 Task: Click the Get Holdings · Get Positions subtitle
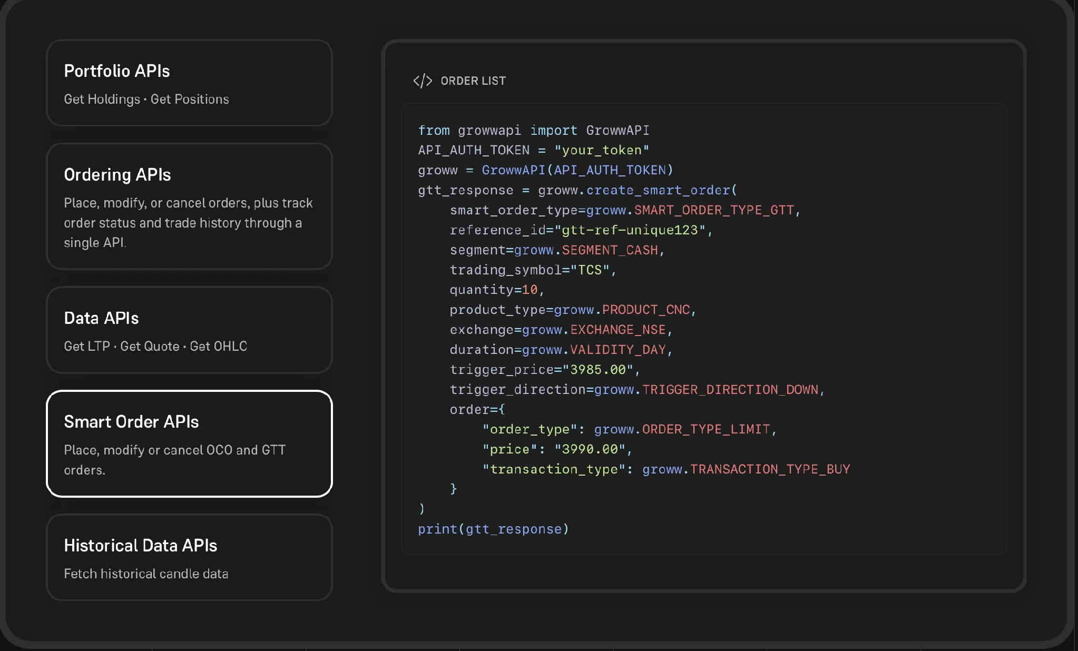tap(146, 99)
